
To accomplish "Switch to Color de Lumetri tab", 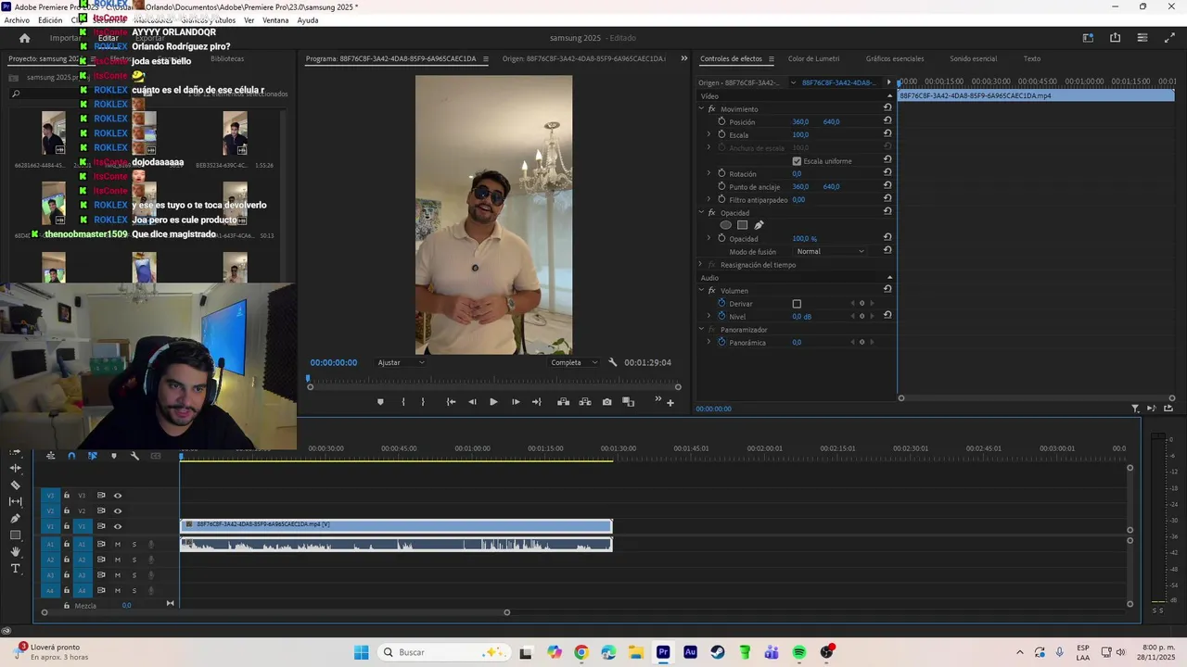I will [x=813, y=58].
